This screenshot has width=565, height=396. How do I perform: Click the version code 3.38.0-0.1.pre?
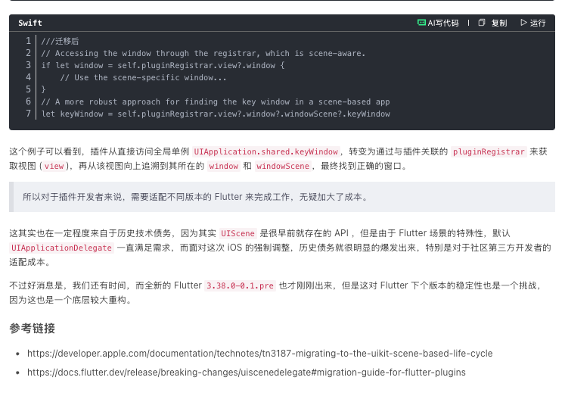coord(240,286)
